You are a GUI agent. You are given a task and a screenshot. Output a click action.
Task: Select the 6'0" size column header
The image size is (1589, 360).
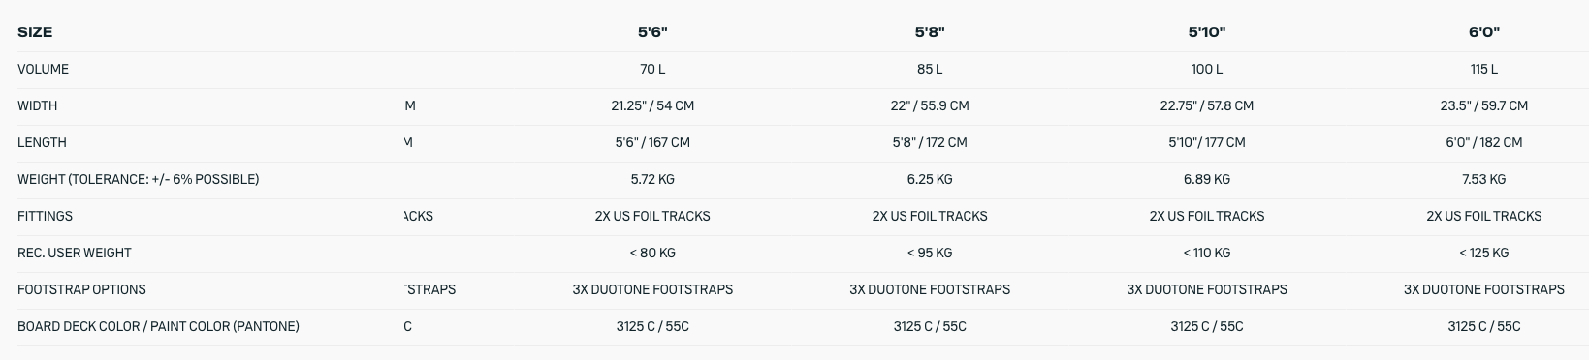(1484, 32)
